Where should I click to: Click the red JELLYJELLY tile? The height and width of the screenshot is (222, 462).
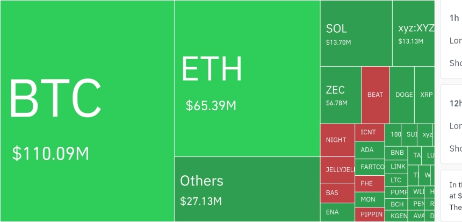[337, 170]
